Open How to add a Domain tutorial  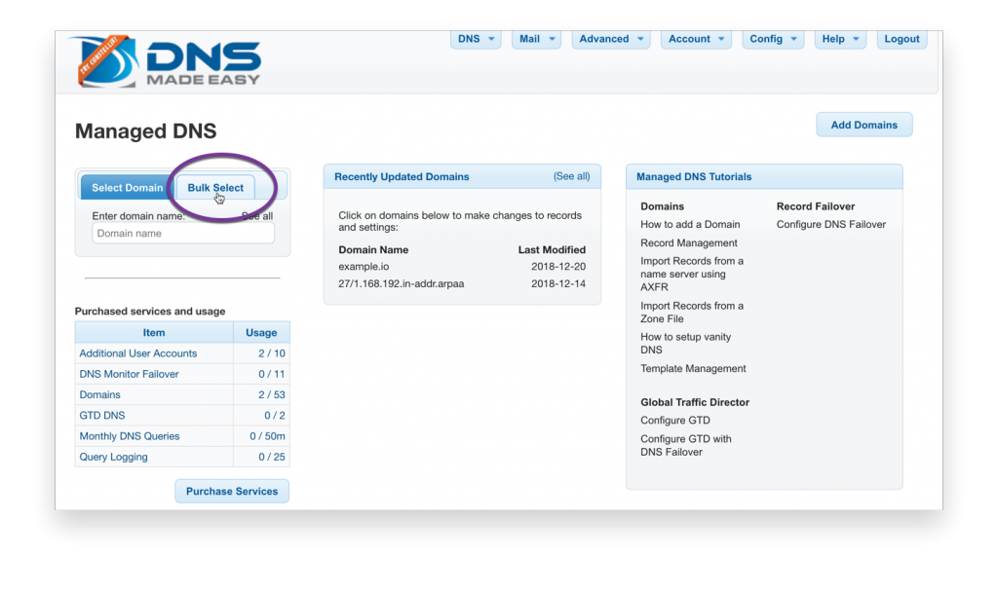tap(690, 224)
